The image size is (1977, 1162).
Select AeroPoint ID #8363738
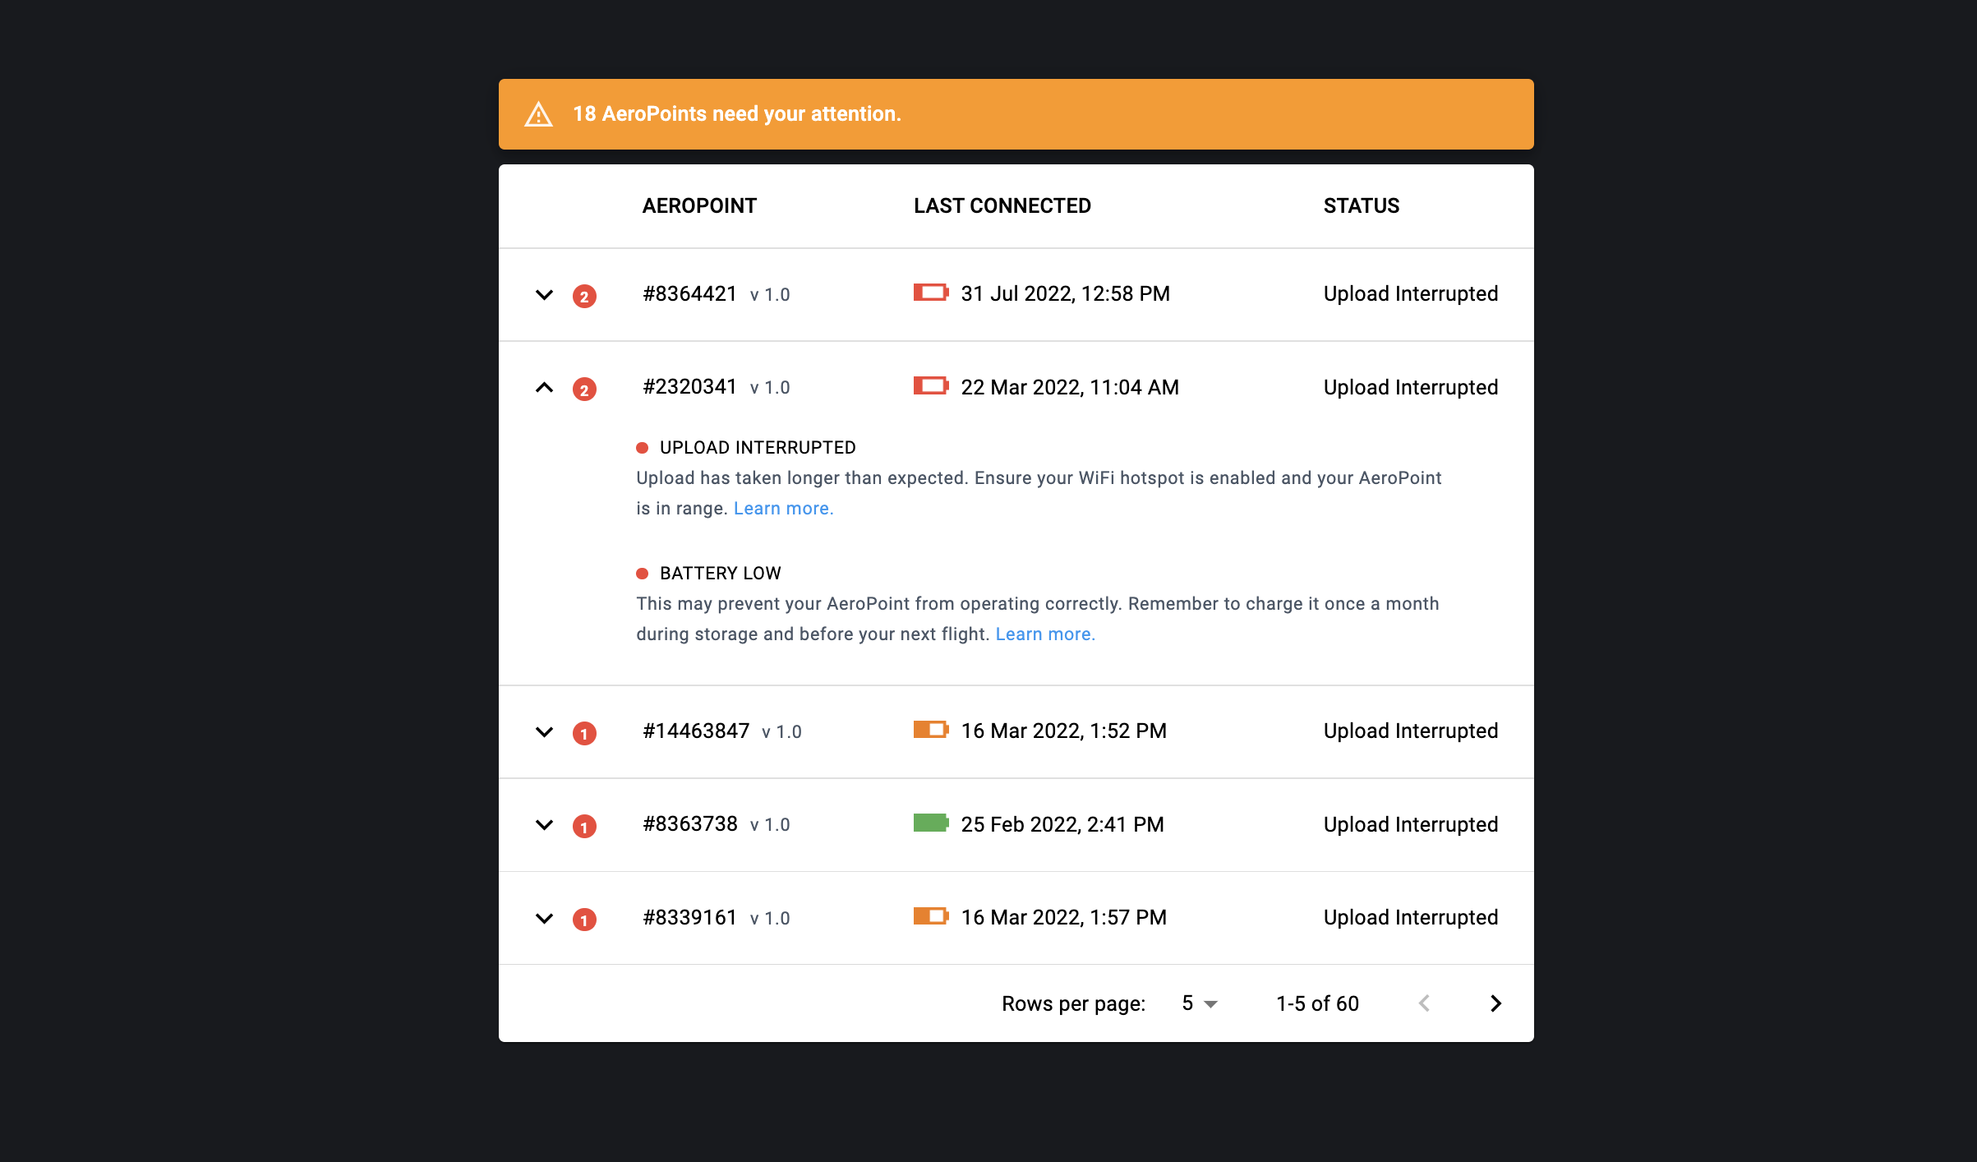point(690,824)
